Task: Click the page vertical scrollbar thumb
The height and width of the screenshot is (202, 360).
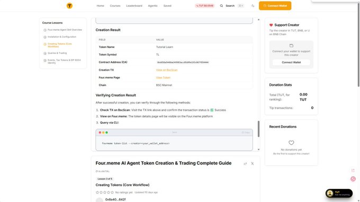Action: pyautogui.click(x=358, y=44)
